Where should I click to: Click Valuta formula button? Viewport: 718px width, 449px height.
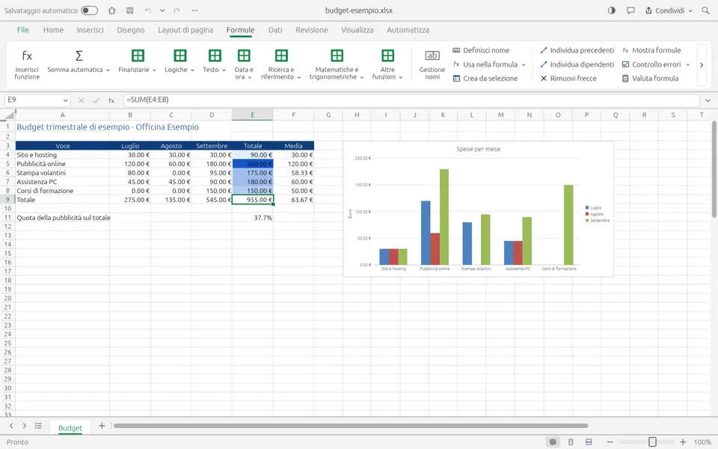(x=650, y=79)
